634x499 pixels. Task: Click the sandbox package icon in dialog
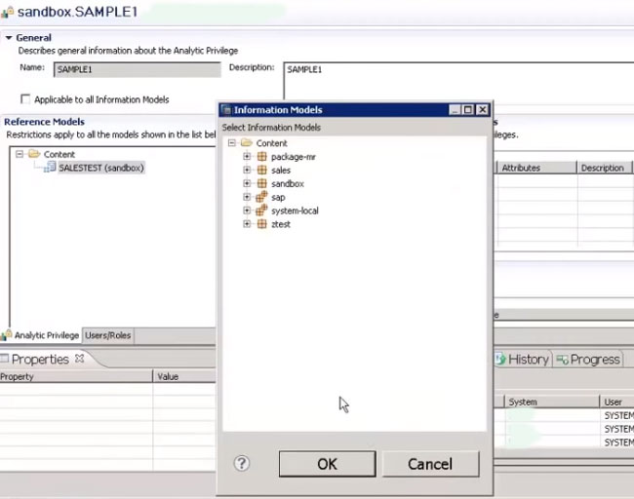pos(262,183)
